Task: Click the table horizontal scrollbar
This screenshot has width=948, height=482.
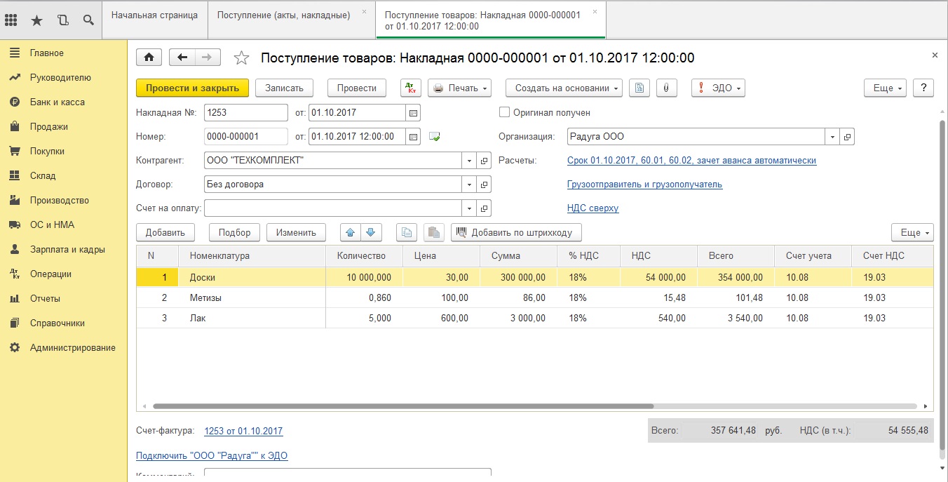Action: tap(403, 406)
